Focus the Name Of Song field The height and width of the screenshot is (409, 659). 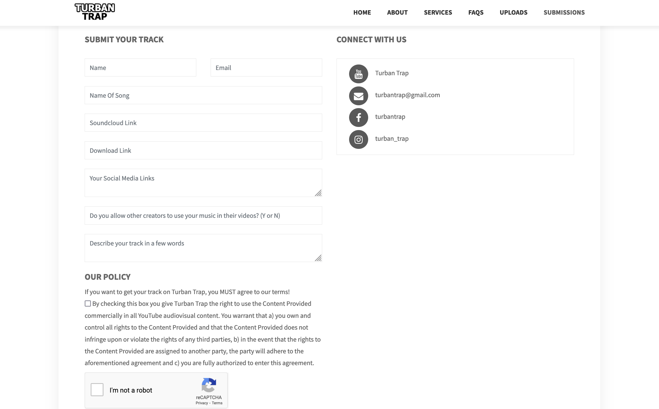point(203,95)
